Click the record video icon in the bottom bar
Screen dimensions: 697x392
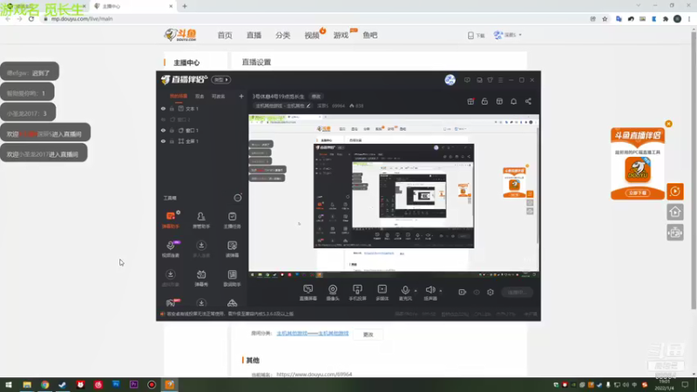coord(462,293)
